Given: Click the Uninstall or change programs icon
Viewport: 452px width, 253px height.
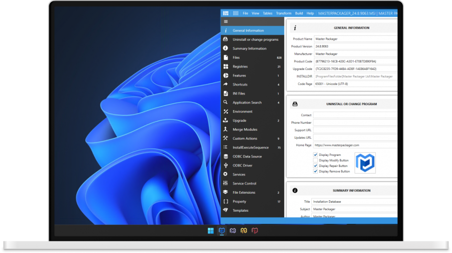Looking at the screenshot, I should [x=225, y=39].
